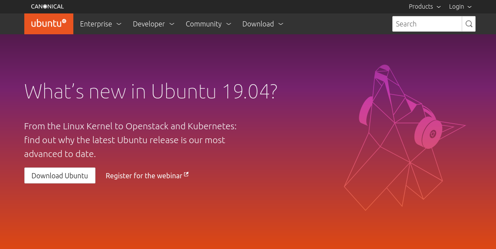Screen dimensions: 496x249
Task: Click the chevron next to Enterprise
Action: point(119,24)
